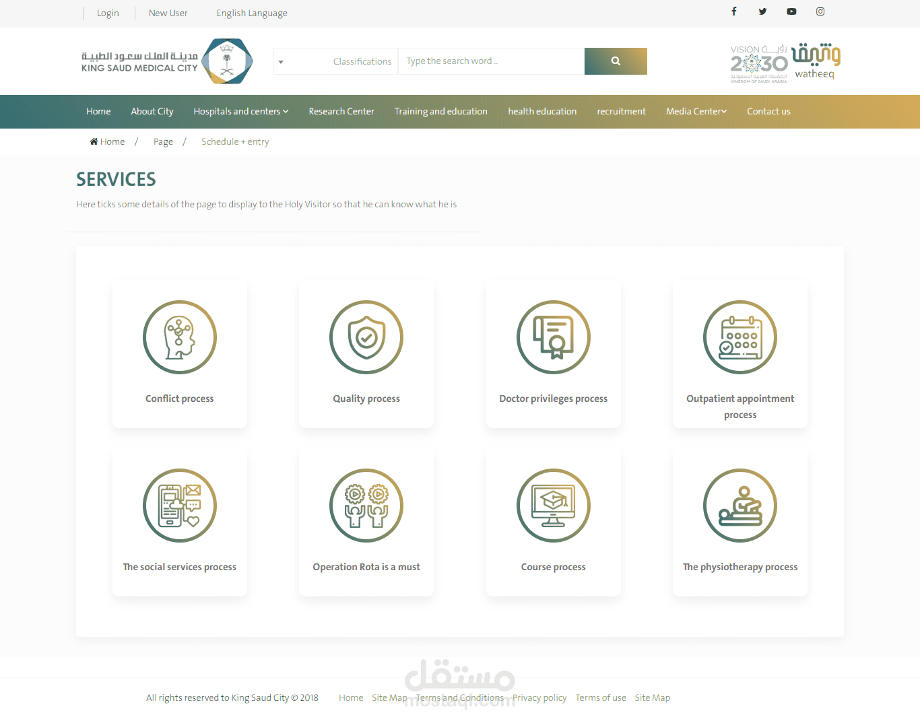
Task: Switch to English Language
Action: coord(252,13)
